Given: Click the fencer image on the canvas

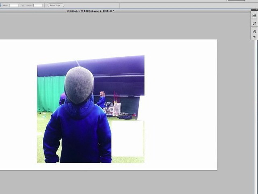Looking at the screenshot, I should (91, 109).
